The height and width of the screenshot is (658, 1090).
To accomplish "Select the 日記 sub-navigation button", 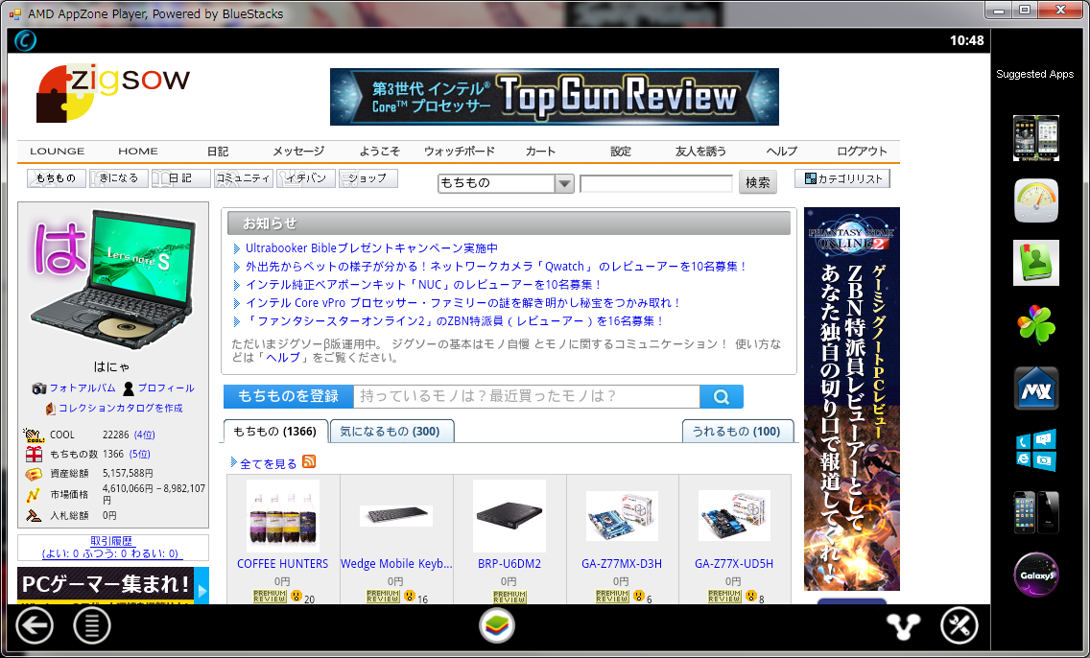I will [x=180, y=177].
